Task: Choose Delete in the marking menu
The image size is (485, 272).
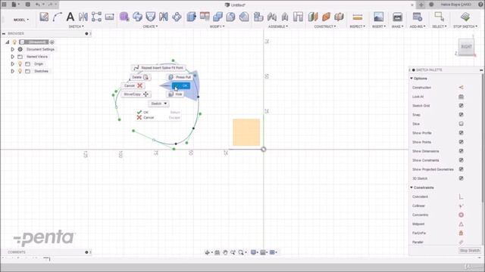Action: pyautogui.click(x=140, y=77)
